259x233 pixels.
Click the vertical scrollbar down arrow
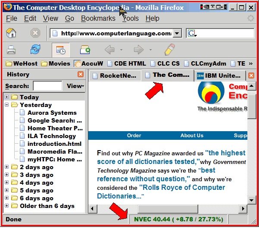252,200
